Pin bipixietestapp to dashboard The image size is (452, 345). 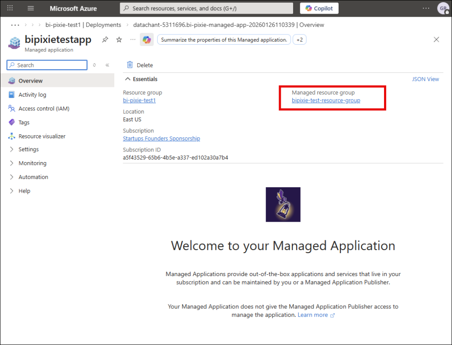click(x=105, y=40)
